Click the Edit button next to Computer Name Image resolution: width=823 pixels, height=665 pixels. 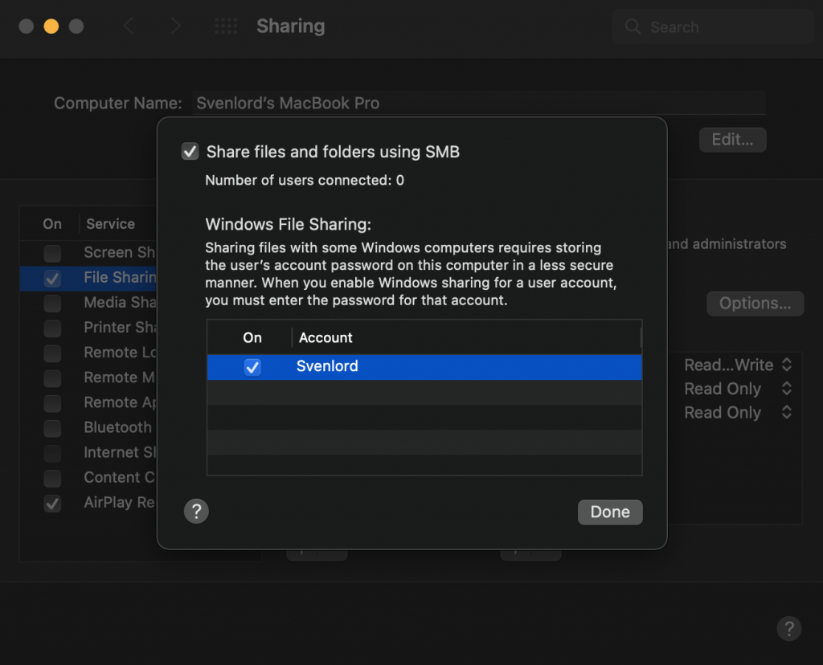coord(731,139)
